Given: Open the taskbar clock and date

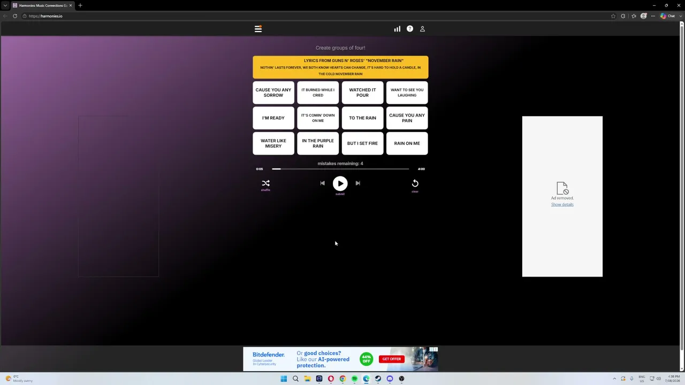Looking at the screenshot, I should 674,379.
